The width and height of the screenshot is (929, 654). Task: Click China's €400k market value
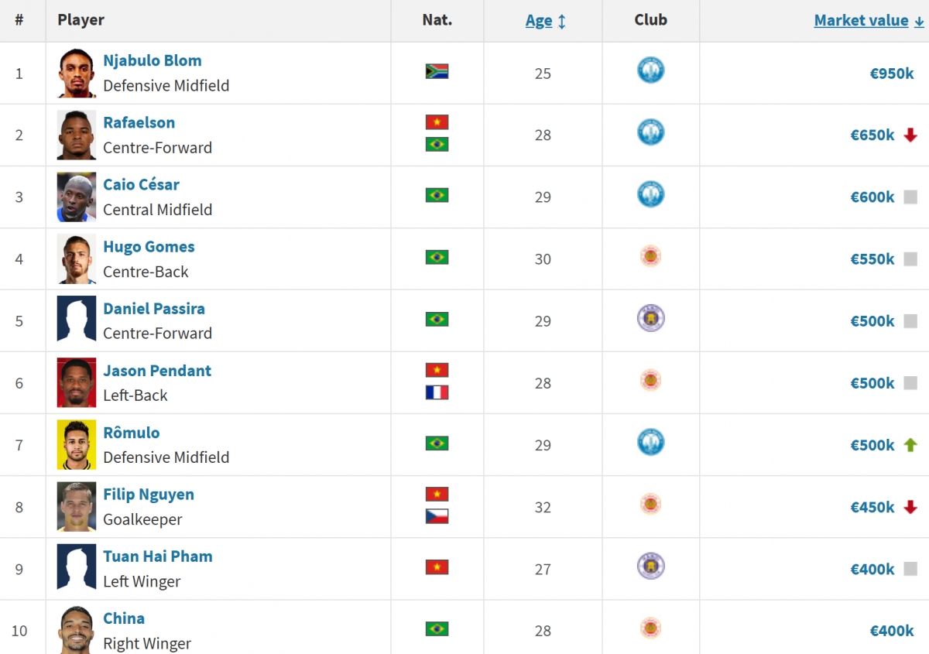892,631
